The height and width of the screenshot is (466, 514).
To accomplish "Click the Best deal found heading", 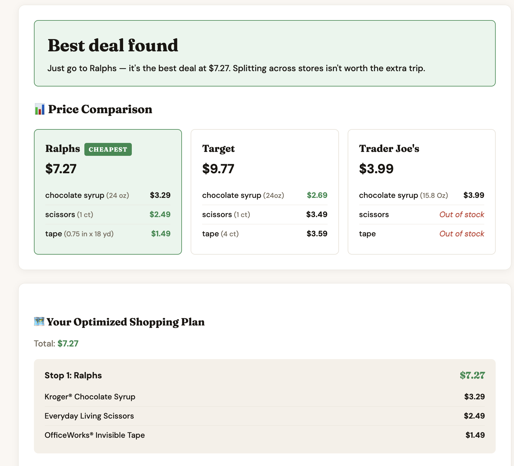I will tap(113, 46).
